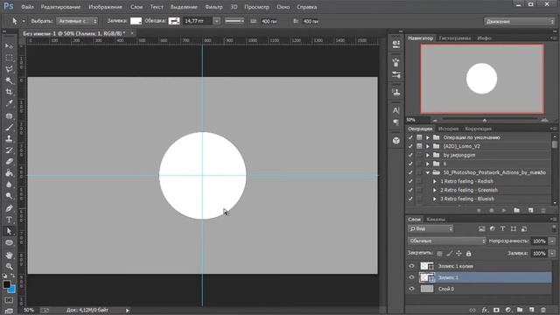Click the add layer style fx icon
This screenshot has width=560, height=315.
tap(485, 310)
